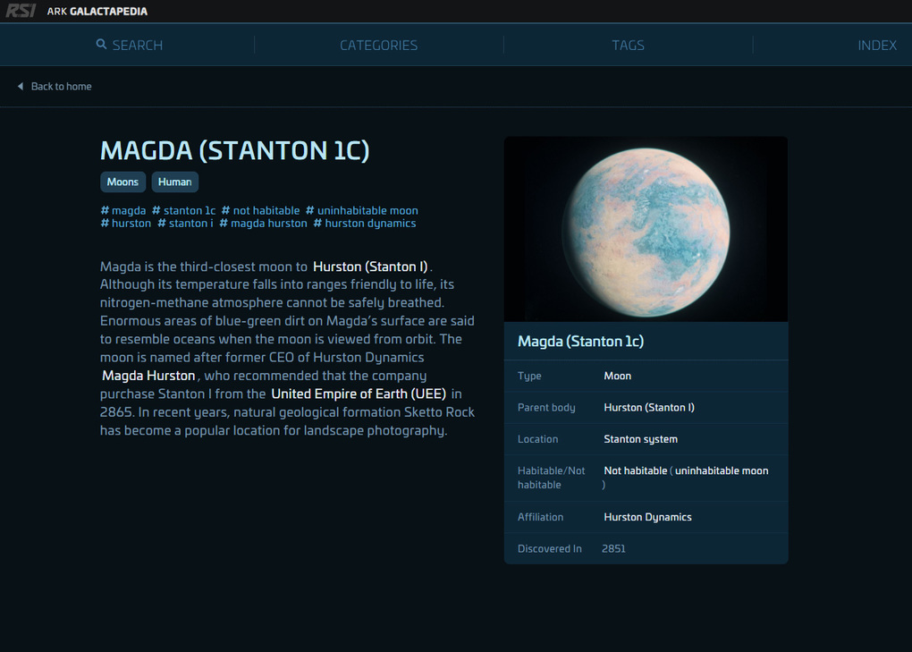Open Hurston Dynamics affiliation link
Screen dimensions: 912x652
(x=647, y=517)
